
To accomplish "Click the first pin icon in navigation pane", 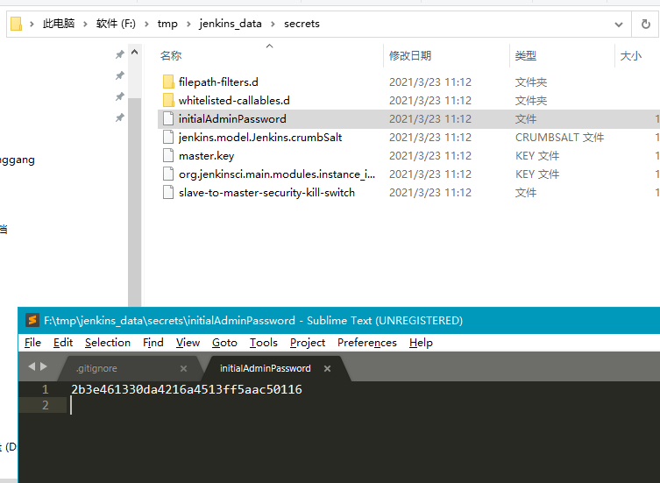I will (x=120, y=54).
